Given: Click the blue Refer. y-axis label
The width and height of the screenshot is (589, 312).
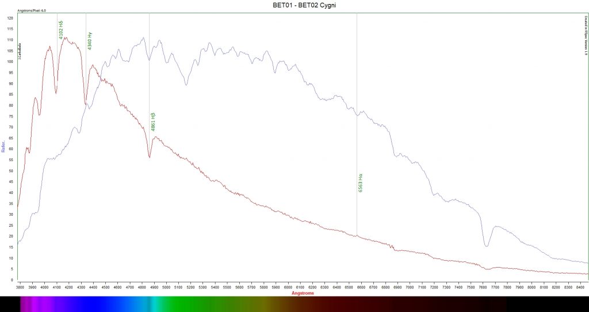Looking at the screenshot, I should (3, 147).
